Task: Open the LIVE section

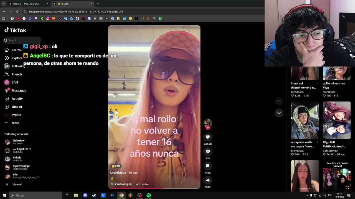Action: [x=11, y=82]
